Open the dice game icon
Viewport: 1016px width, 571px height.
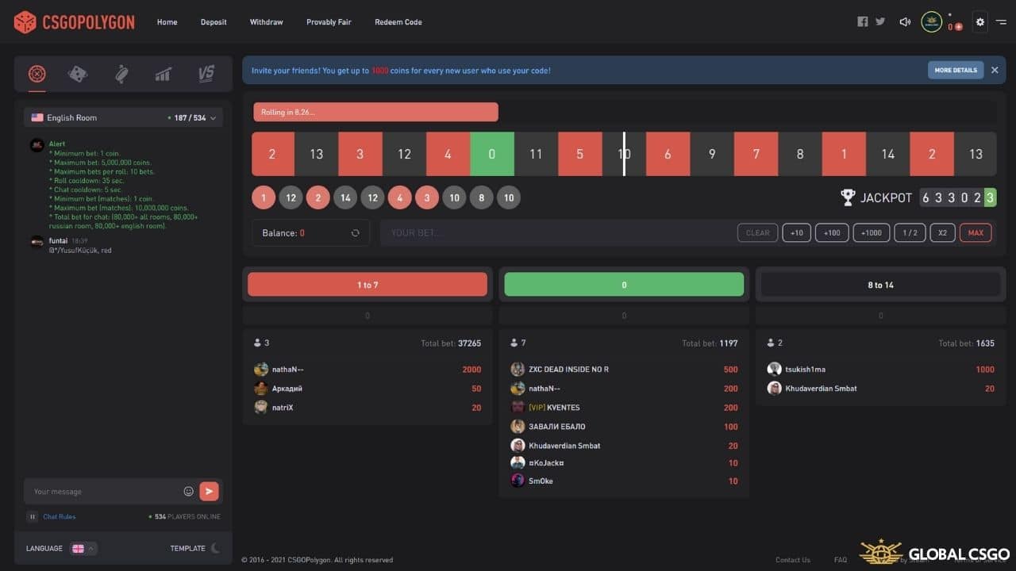click(x=79, y=74)
